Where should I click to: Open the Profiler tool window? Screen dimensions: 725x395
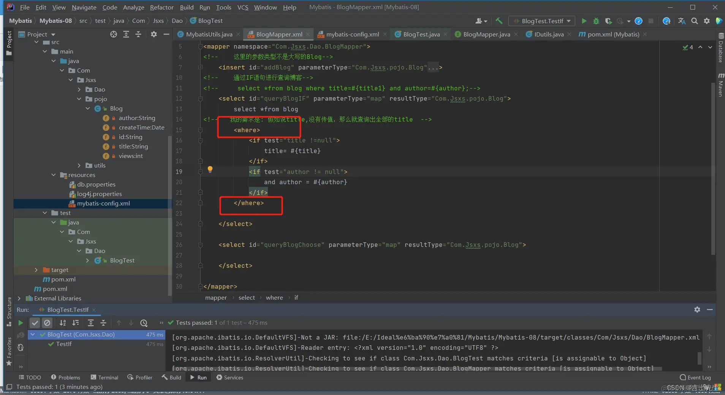(x=140, y=377)
